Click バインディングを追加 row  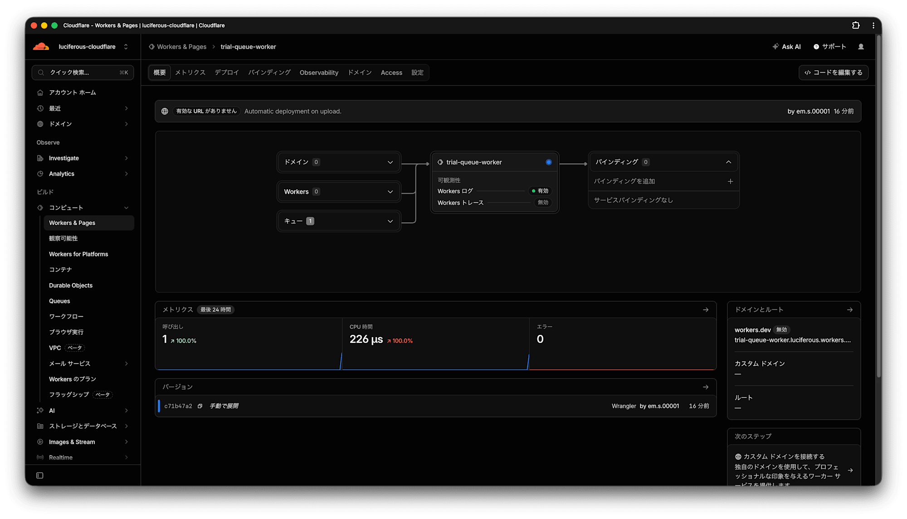(664, 181)
